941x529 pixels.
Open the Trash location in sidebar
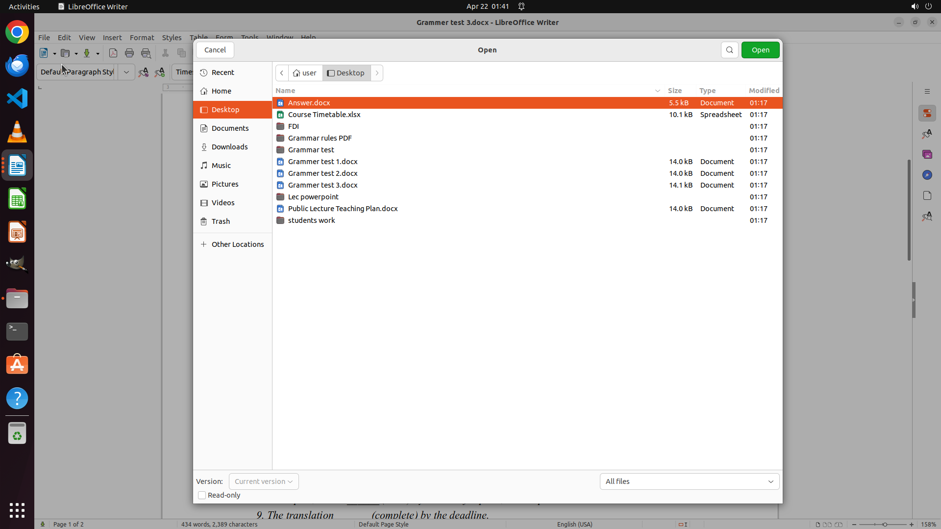coord(221,221)
